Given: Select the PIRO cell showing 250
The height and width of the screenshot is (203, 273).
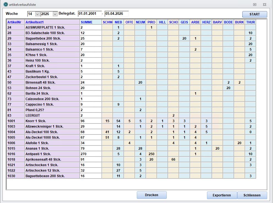Looking at the screenshot, I should coord(151,154).
